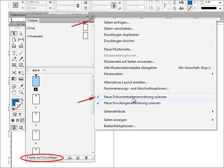Select page 2 thumbnail

click(x=36, y=99)
